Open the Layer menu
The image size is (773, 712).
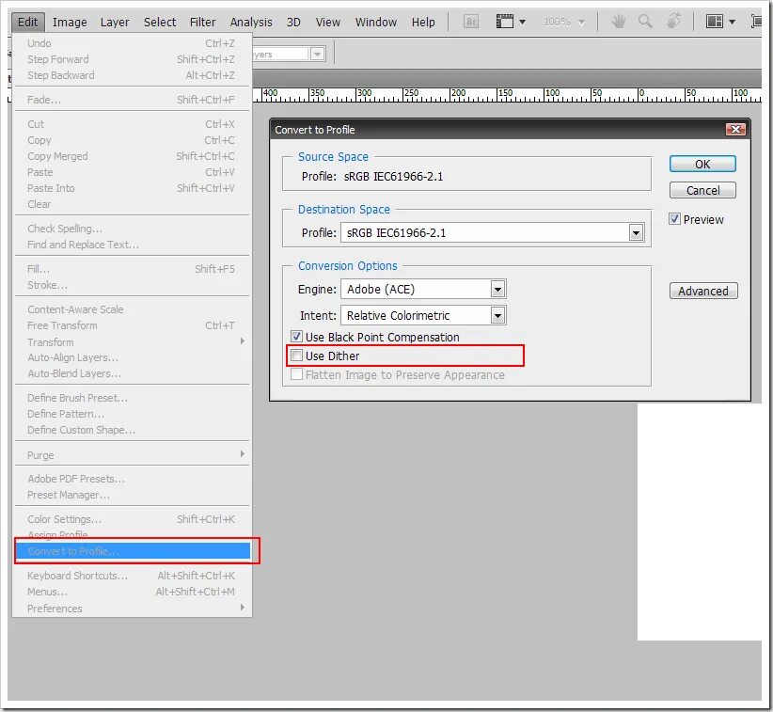[115, 23]
